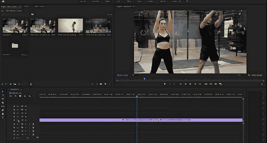Open timeline display settings wrench icon
This screenshot has height=143, width=267.
(30, 96)
